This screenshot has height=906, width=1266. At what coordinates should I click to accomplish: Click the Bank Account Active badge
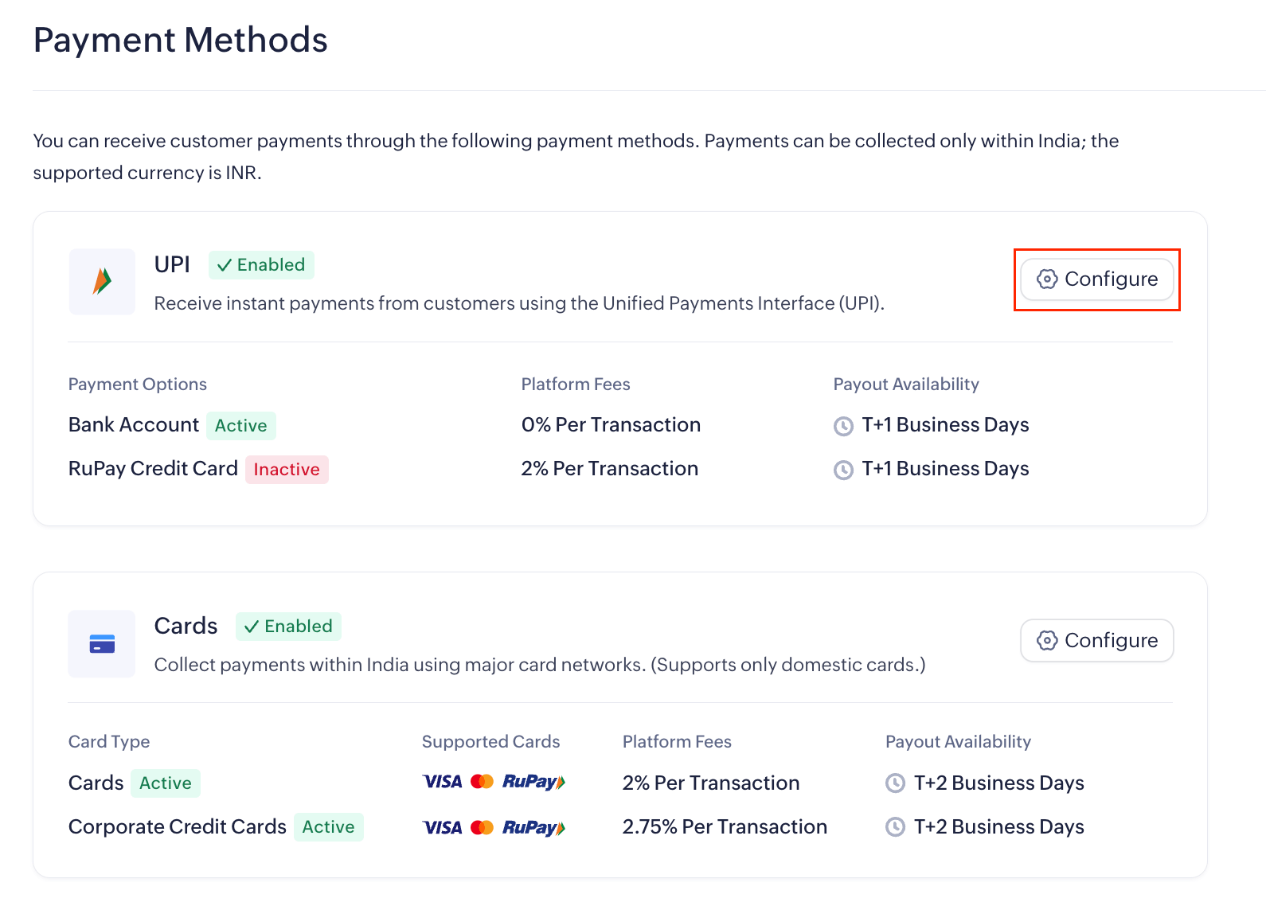click(x=241, y=426)
